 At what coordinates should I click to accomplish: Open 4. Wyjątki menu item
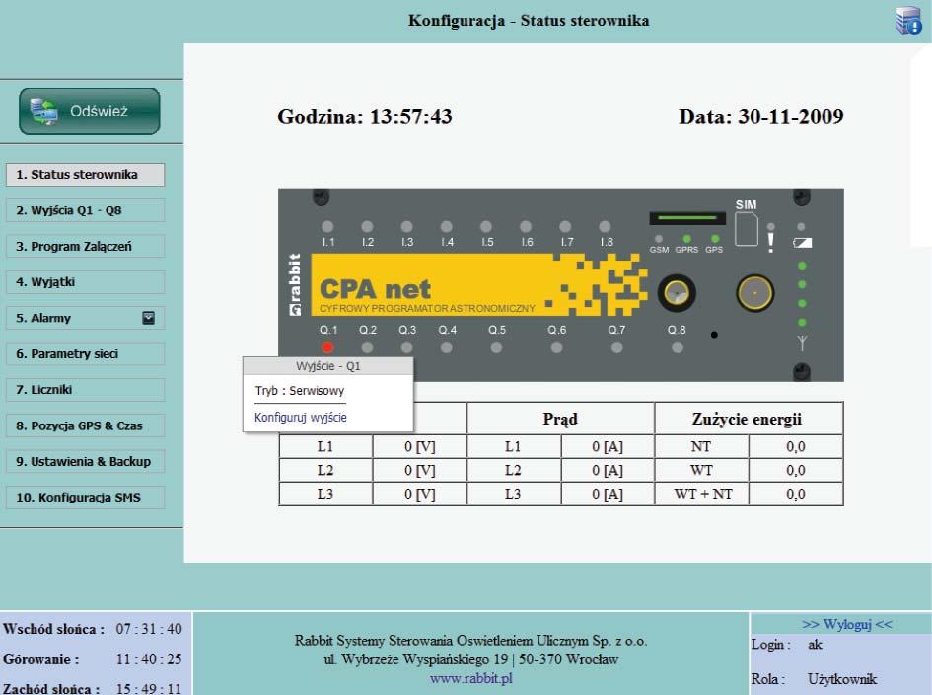point(85,282)
